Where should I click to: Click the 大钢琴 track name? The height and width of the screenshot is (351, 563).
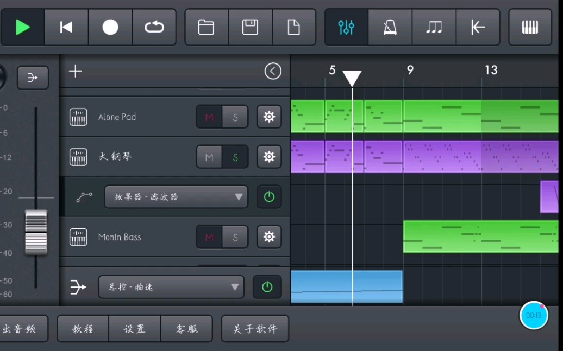tap(115, 157)
